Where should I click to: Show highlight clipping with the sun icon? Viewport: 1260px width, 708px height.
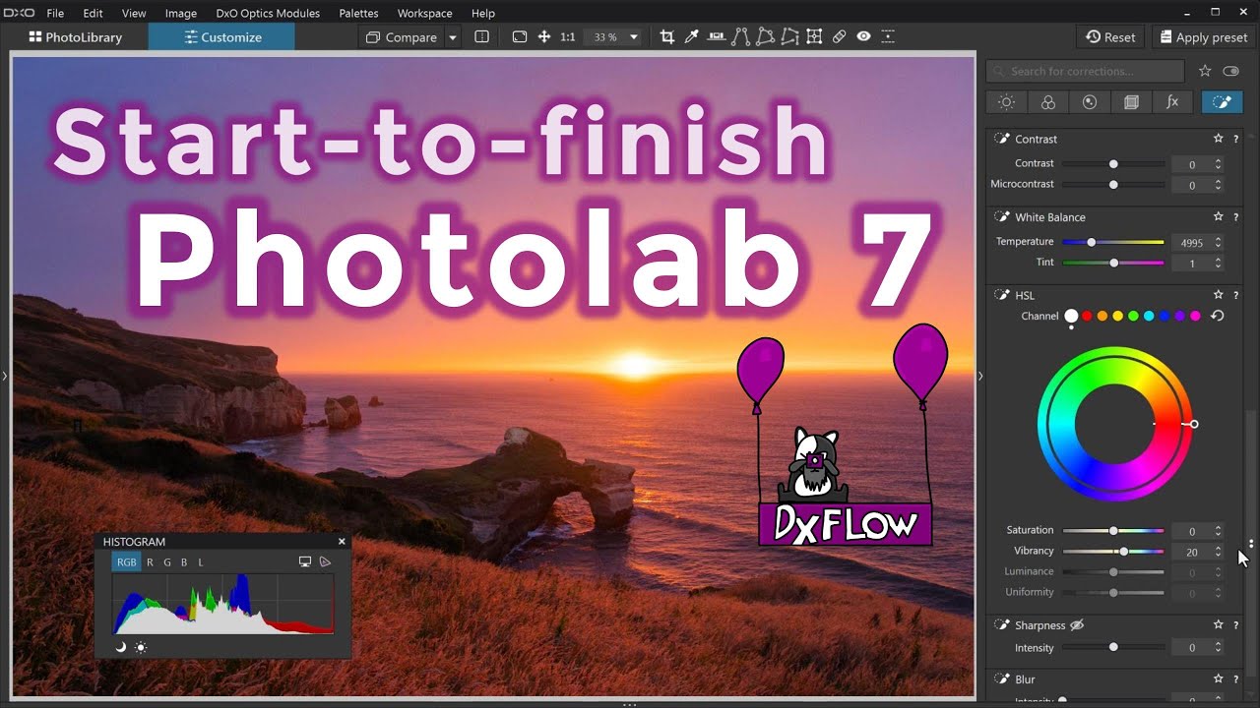point(141,647)
